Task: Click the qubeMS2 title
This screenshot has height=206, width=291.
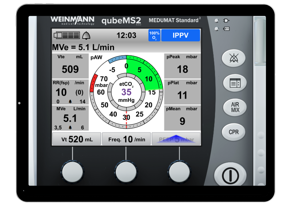Action: pyautogui.click(x=121, y=21)
